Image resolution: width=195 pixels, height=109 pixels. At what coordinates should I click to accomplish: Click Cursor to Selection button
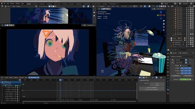point(152,88)
